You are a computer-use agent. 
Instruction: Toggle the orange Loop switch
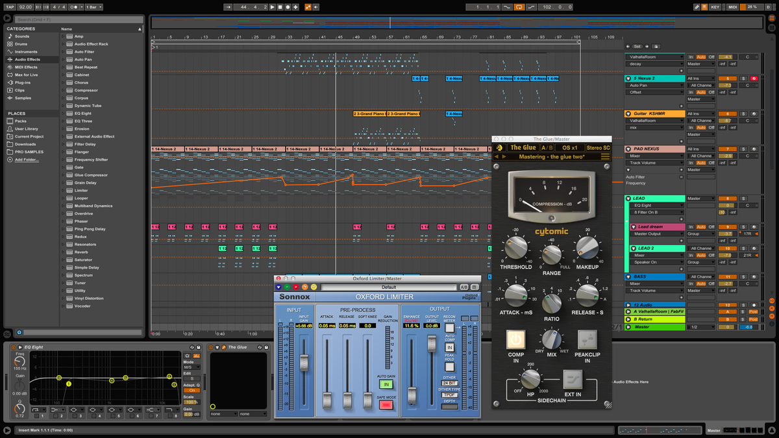519,6
